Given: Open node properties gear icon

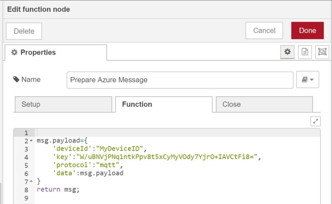Looking at the screenshot, I should tap(287, 52).
